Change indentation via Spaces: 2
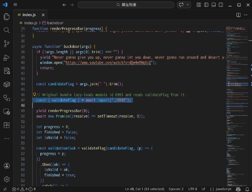Viewport: 252px width, 192px height. [x=176, y=189]
